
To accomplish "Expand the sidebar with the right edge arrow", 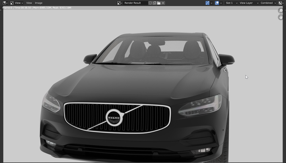I will [x=285, y=10].
